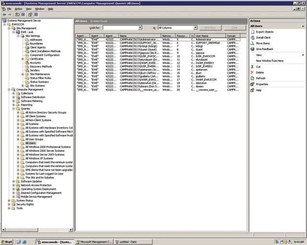
Task: Select the Boundaries tree item
Action: pyautogui.click(x=36, y=44)
